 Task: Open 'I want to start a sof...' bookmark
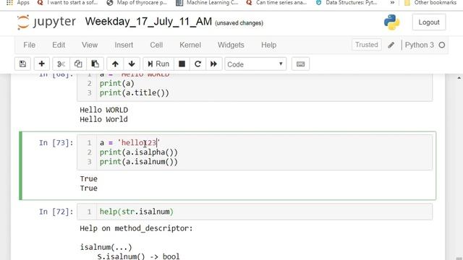[x=68, y=3]
